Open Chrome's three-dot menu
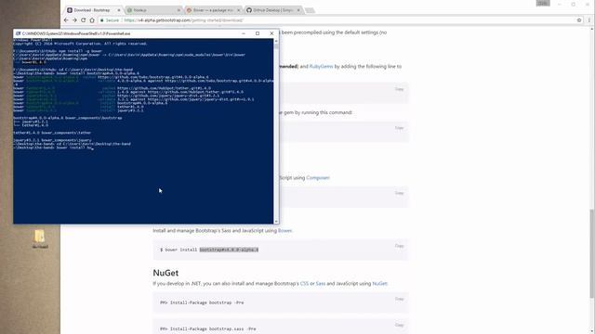Screen dimensions: 595x334 click(588, 20)
